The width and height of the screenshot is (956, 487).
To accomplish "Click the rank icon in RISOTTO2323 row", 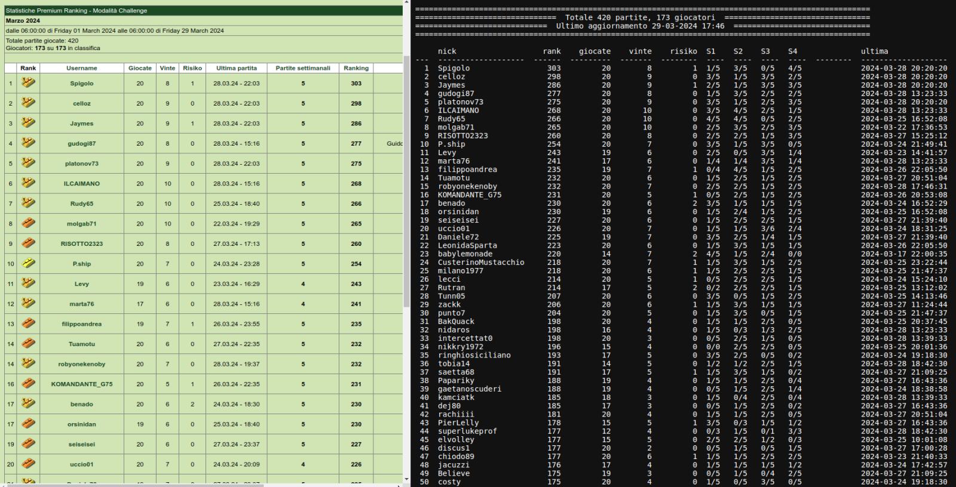I will point(28,243).
